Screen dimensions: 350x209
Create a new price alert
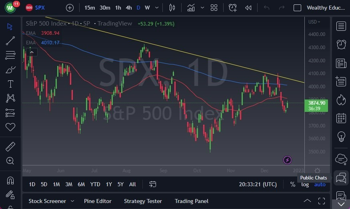pyautogui.click(x=232, y=8)
